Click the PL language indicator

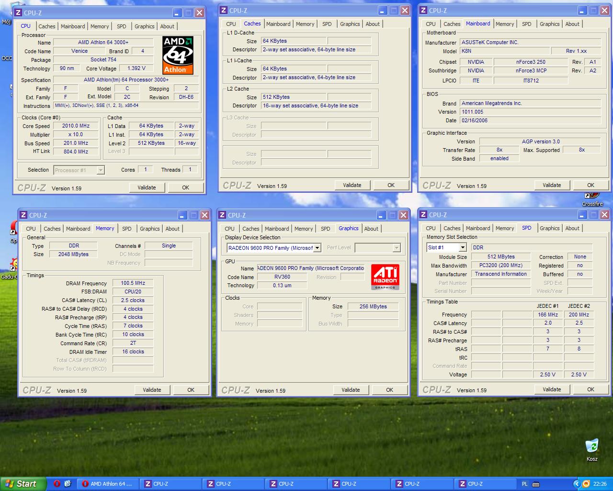coord(524,484)
